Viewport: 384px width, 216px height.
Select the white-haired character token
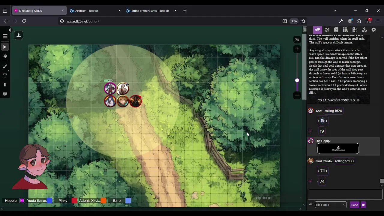(123, 88)
